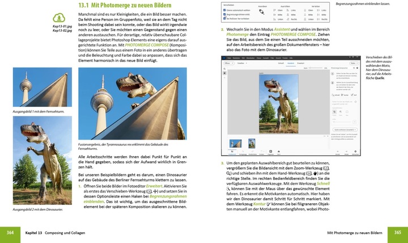Toggle 'Bei Rollover hervorheben' checkbox
408x243 pixels.
pos(224,19)
